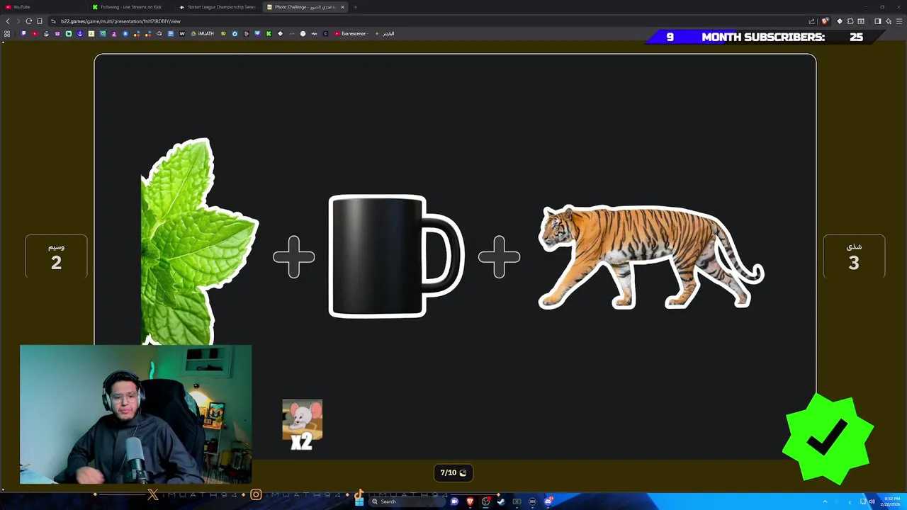Open site settings icon beside the URL
This screenshot has width=907, height=510.
coord(54,21)
